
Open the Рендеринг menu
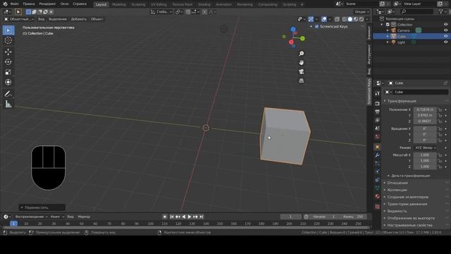click(x=47, y=4)
